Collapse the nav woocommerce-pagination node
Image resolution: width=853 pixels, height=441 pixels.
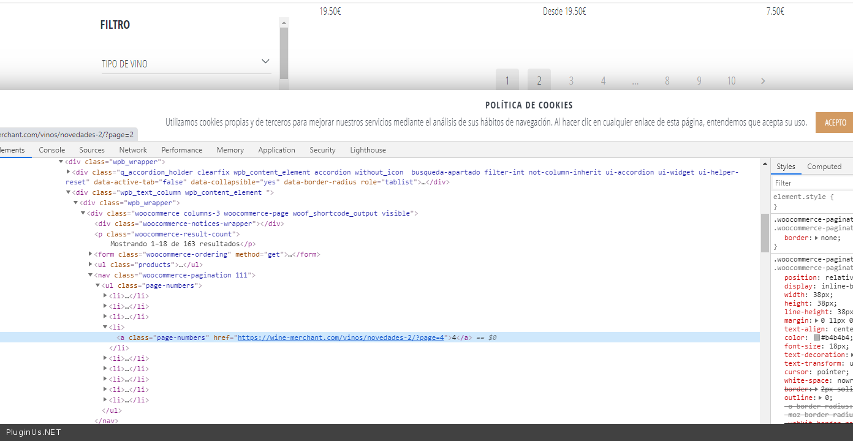point(90,275)
